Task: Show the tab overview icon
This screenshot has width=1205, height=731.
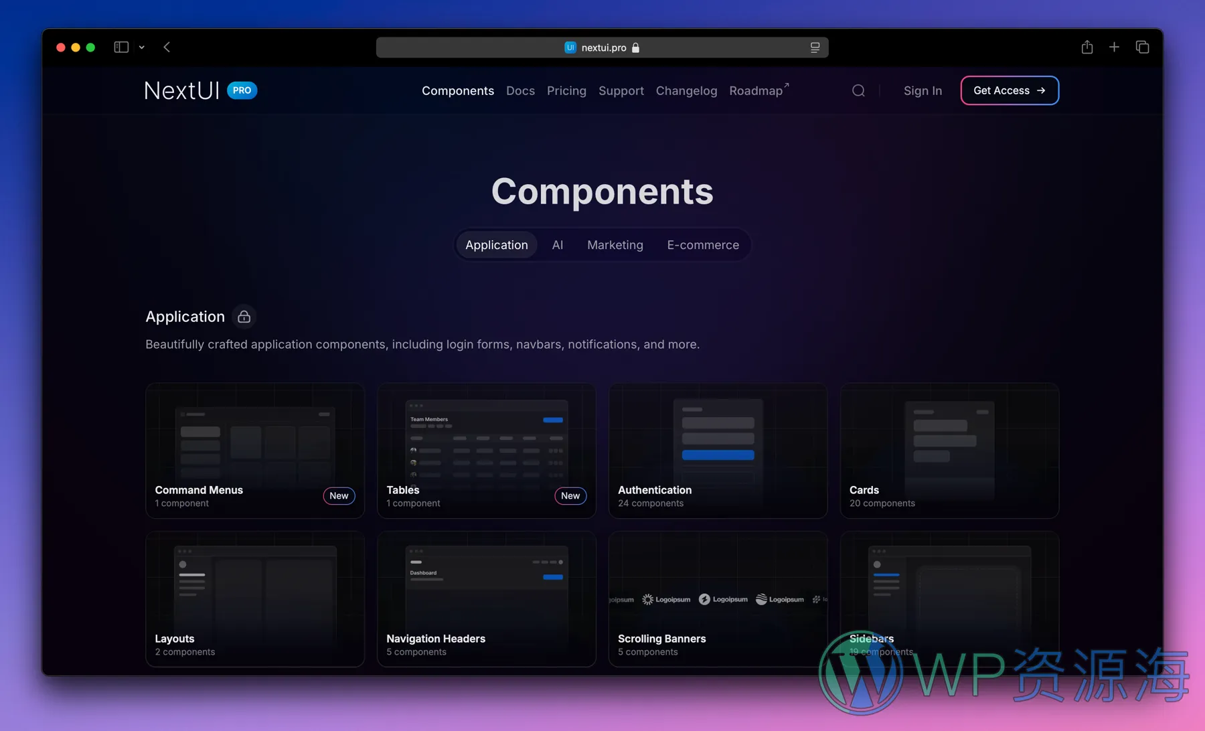Action: [1142, 47]
